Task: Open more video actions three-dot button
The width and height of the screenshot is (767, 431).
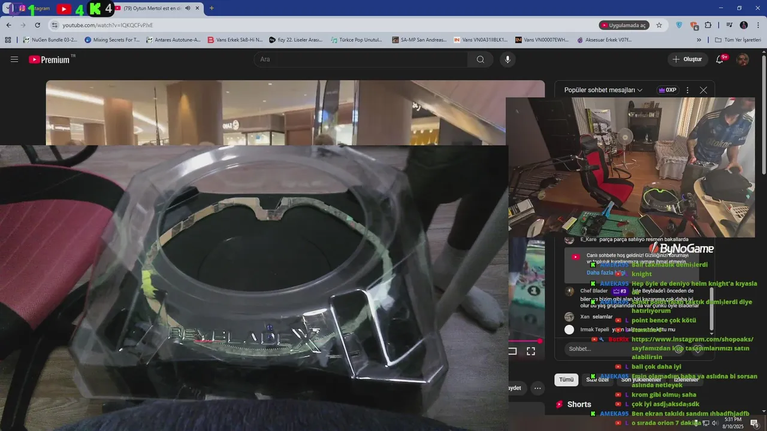Action: coord(538,388)
